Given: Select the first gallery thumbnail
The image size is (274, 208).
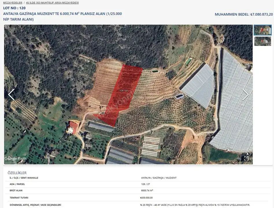Looking at the screenshot, I should click(263, 30).
